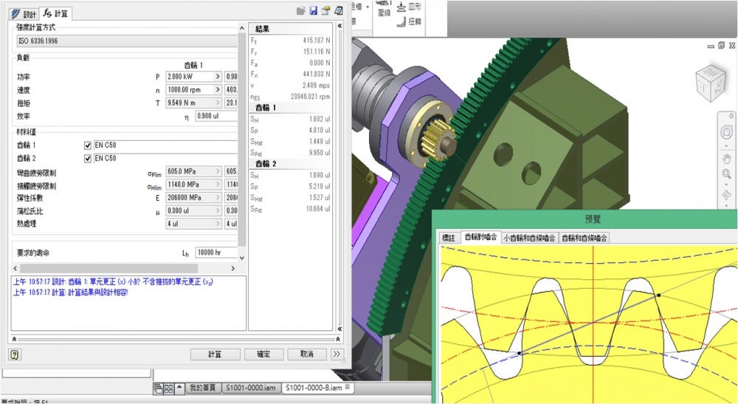Screen dimensions: 738x404
Task: Click the horizontal scrollbar left arrow
Action: click(15, 268)
